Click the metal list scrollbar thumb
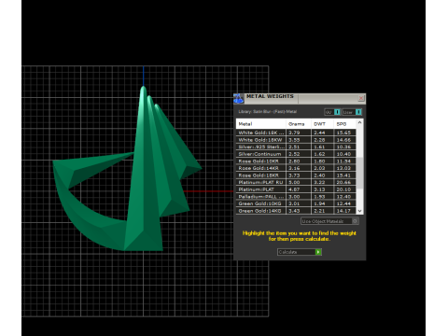Viewport: 448px width, 336px height. pyautogui.click(x=360, y=173)
